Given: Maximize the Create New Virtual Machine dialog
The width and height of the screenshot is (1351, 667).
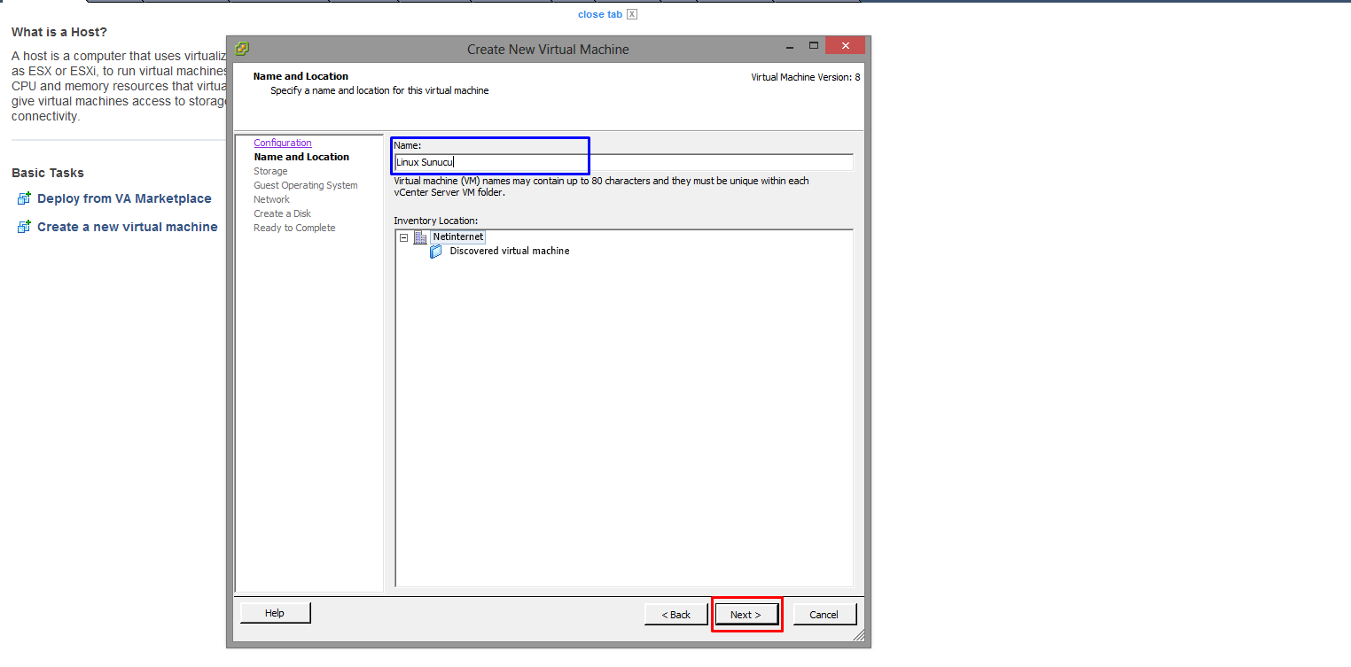Looking at the screenshot, I should point(814,46).
